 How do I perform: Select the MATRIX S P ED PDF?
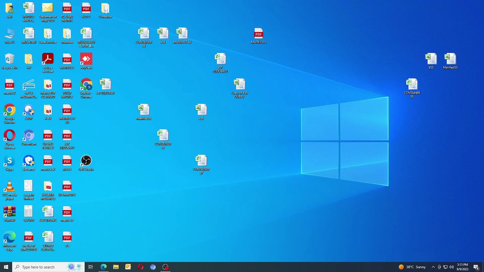[x=67, y=114]
